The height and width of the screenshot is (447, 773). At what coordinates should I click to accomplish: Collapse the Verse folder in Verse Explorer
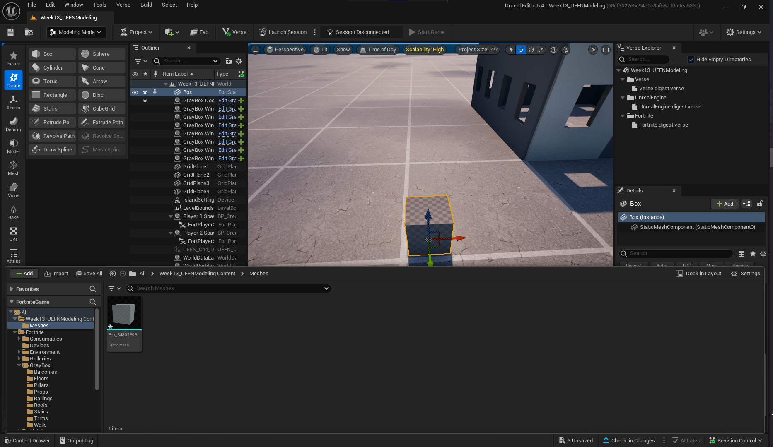point(623,79)
